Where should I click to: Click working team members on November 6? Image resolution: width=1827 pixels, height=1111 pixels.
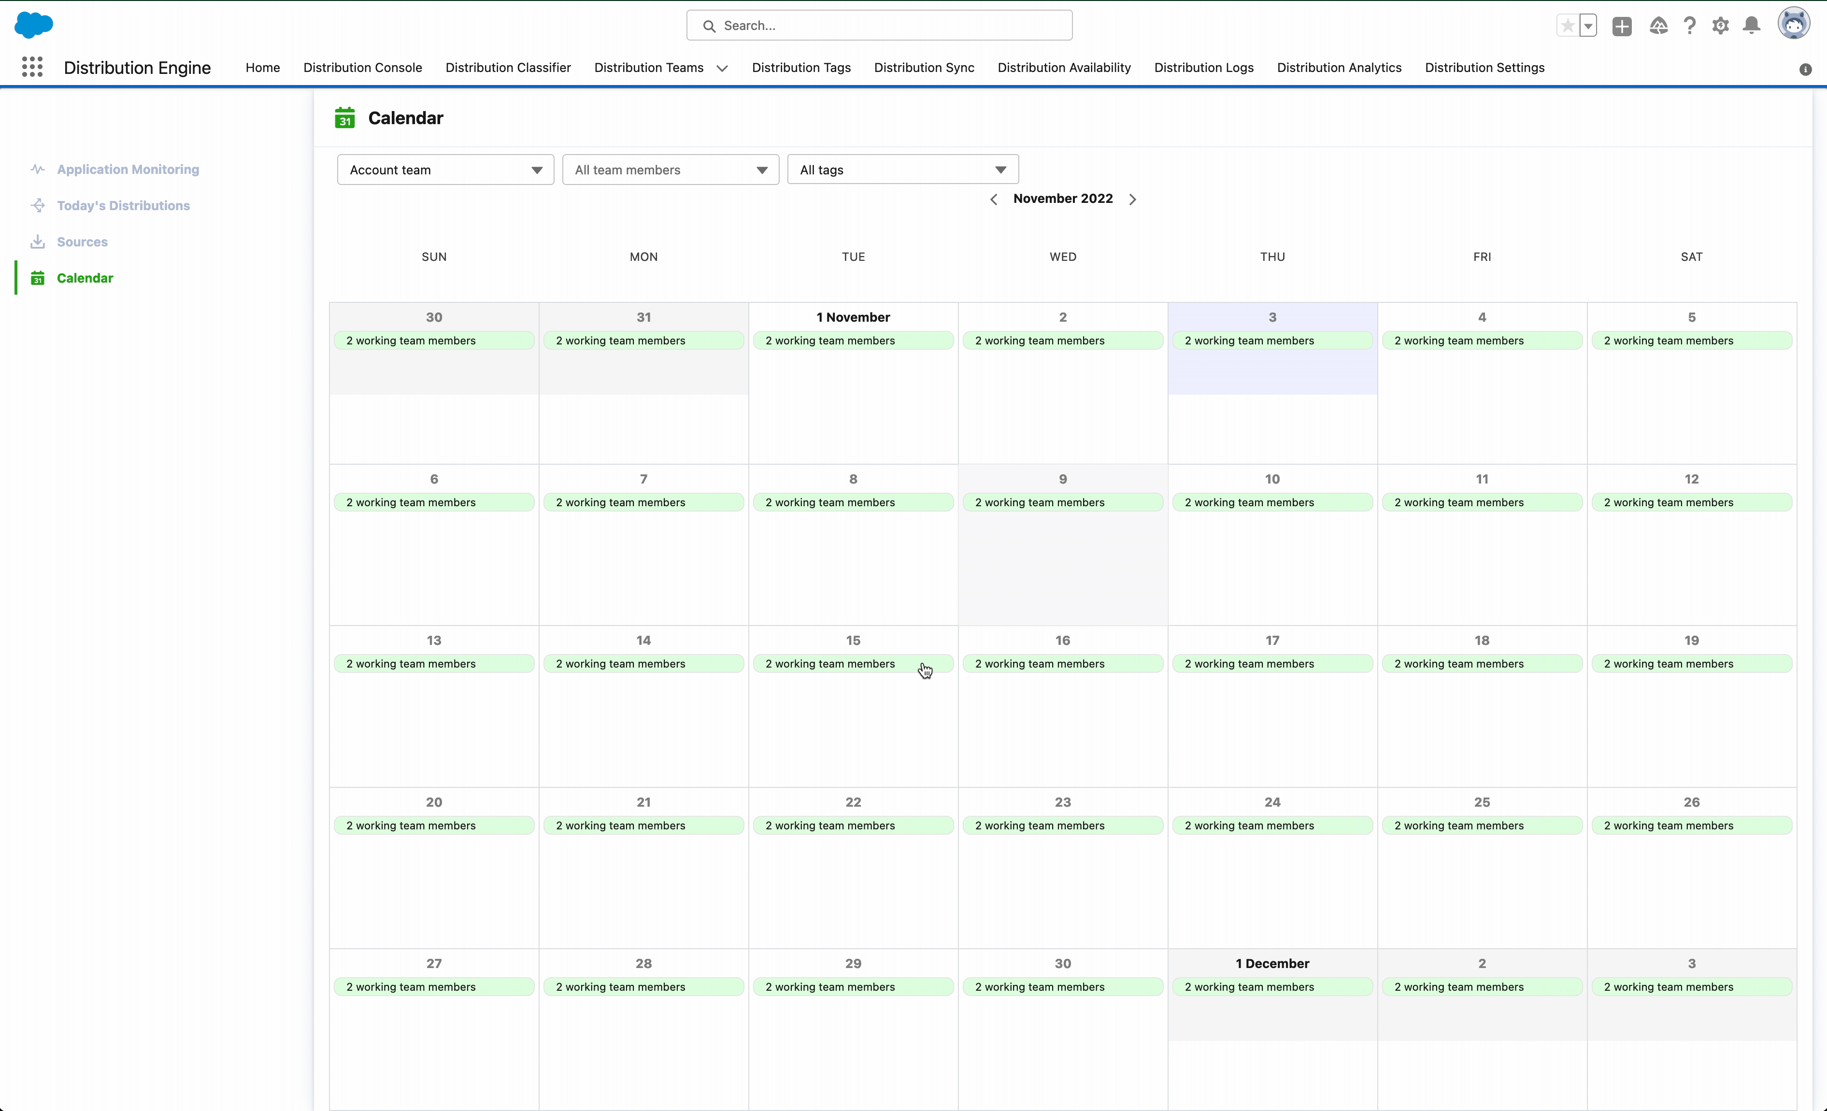tap(434, 502)
